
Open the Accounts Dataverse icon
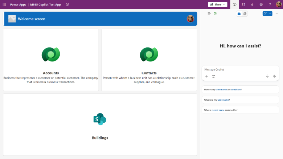click(51, 54)
